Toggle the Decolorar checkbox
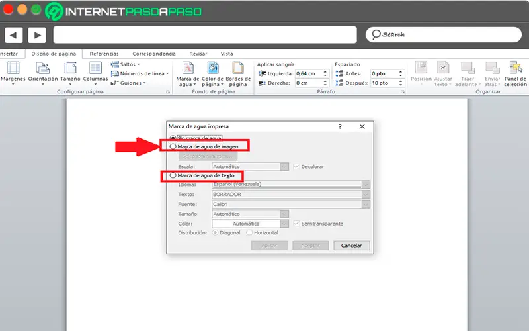Viewport: 529px width, 331px height. [x=296, y=167]
